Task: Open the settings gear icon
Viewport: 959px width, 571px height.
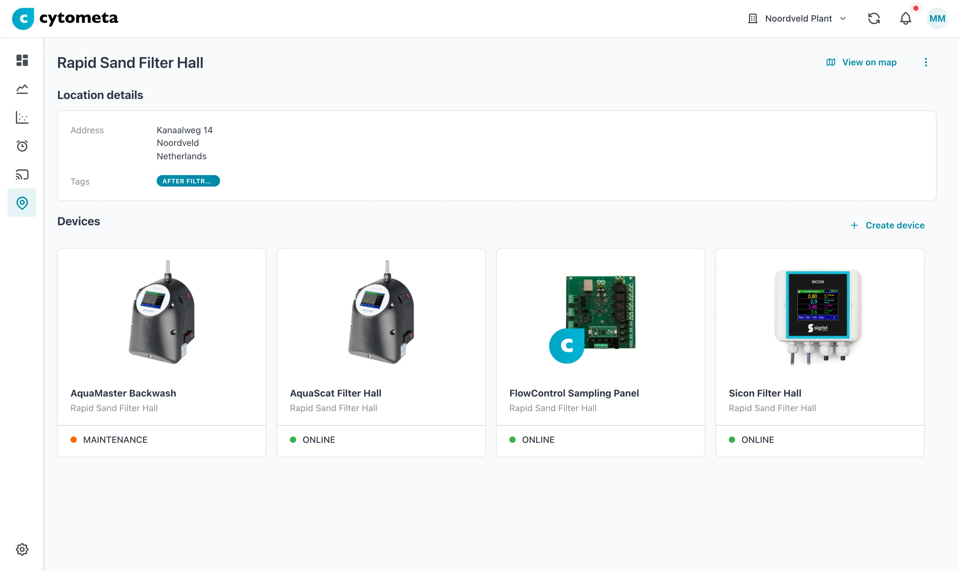Action: coord(22,549)
